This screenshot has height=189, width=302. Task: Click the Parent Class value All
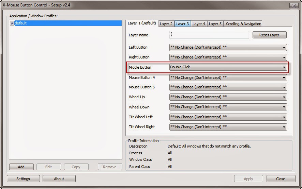tap(170, 167)
